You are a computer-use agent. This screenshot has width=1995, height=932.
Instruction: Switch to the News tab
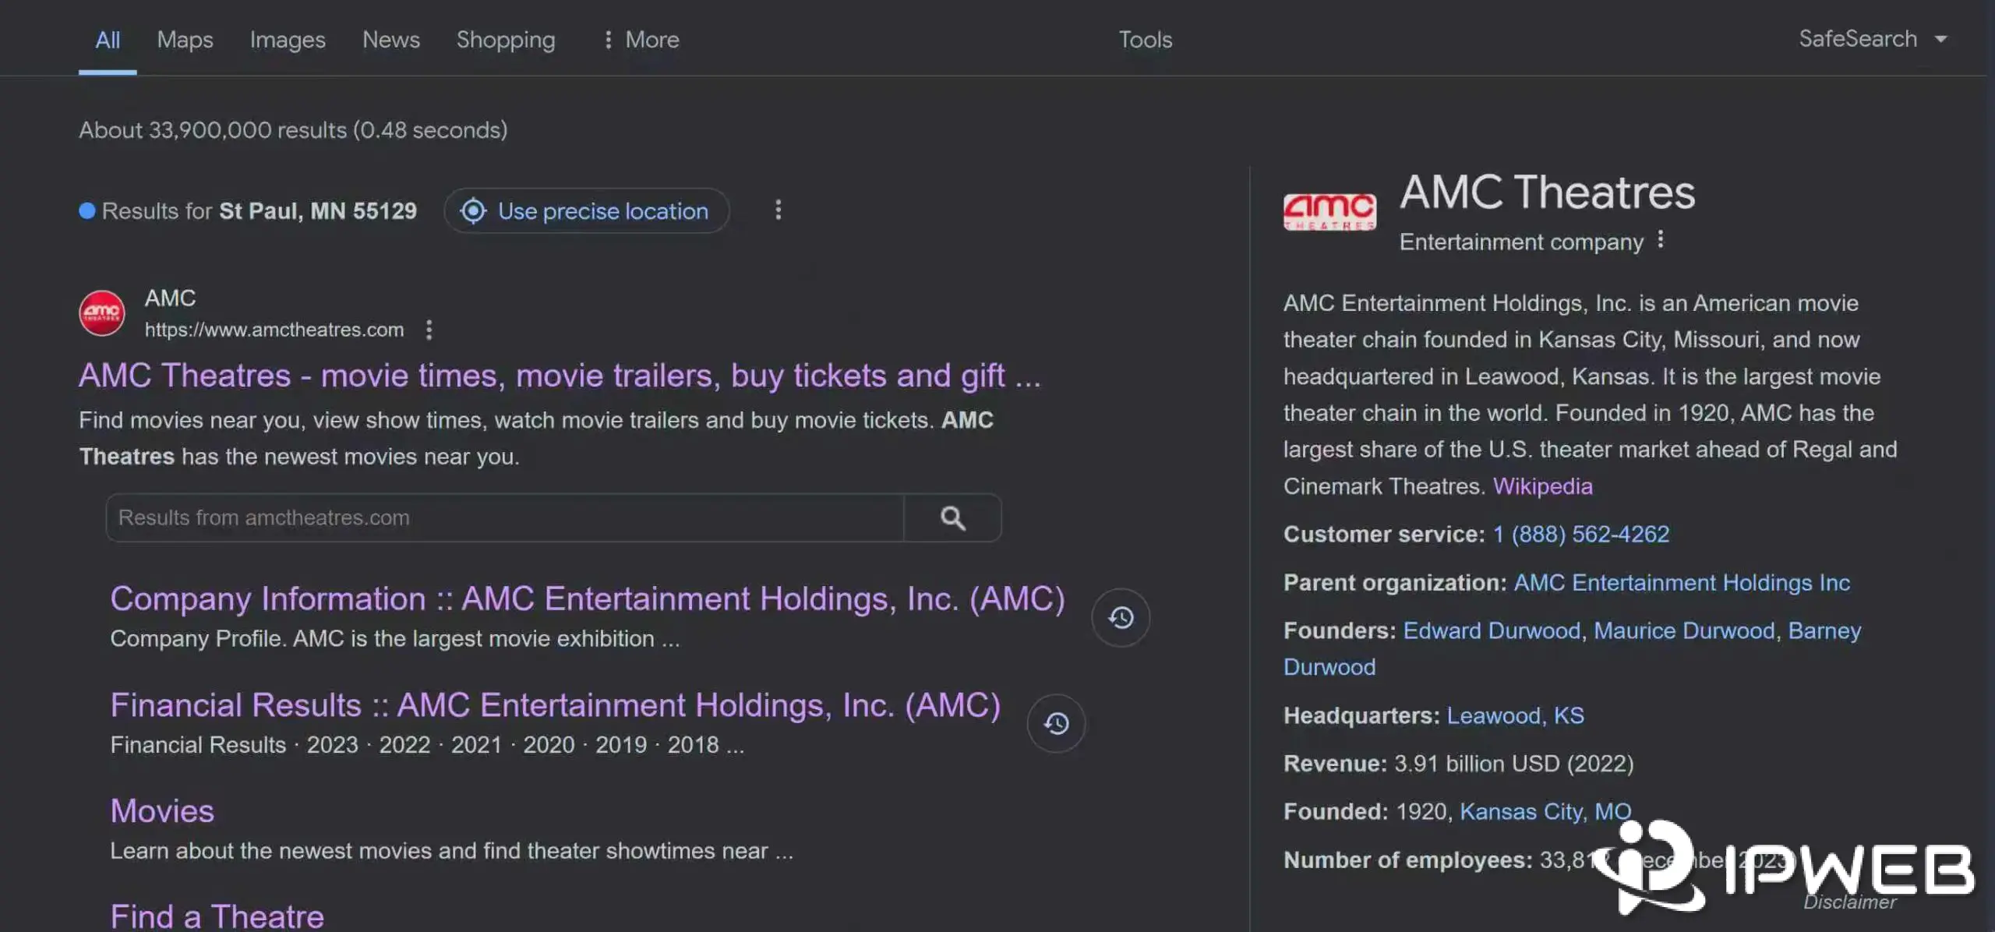391,40
